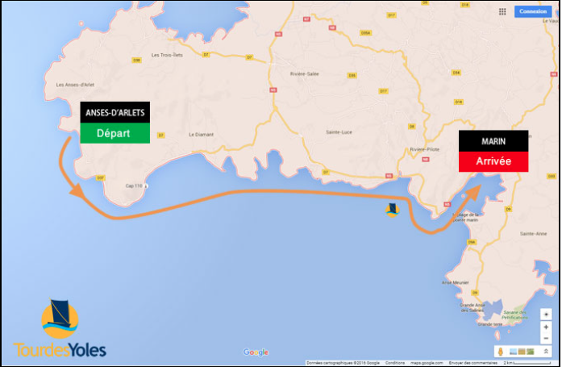The width and height of the screenshot is (562, 367).
Task: Open the Conditions link
Action: (395, 363)
